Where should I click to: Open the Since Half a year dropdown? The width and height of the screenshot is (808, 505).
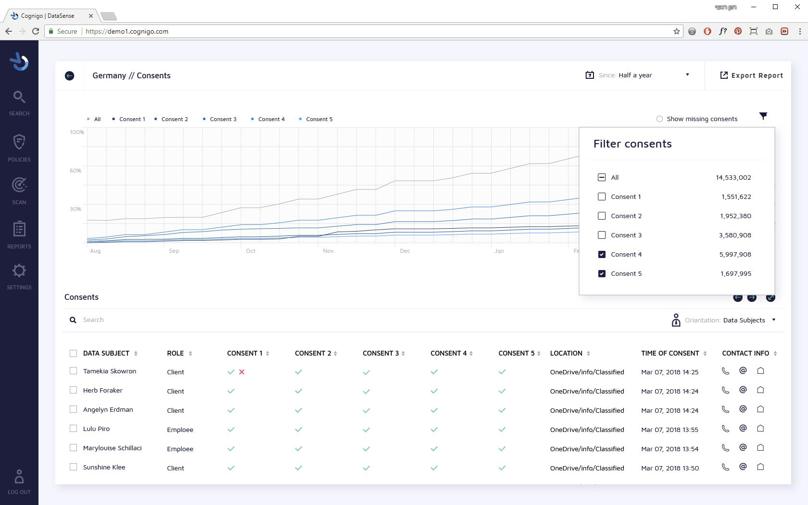[x=644, y=75]
